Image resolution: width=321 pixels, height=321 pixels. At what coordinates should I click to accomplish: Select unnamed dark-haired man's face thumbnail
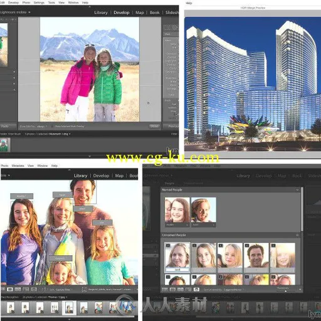[256, 255]
